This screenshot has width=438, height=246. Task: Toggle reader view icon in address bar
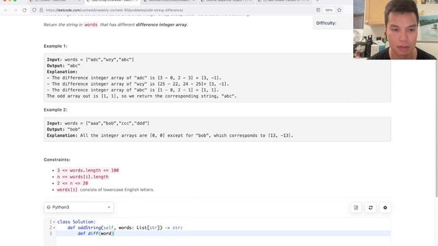point(318,10)
